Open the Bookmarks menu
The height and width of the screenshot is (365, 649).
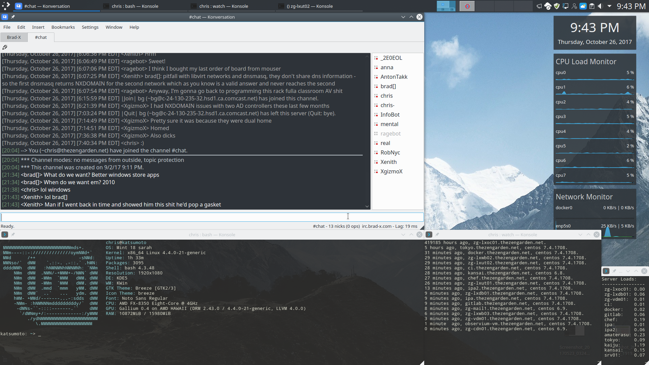click(x=63, y=27)
